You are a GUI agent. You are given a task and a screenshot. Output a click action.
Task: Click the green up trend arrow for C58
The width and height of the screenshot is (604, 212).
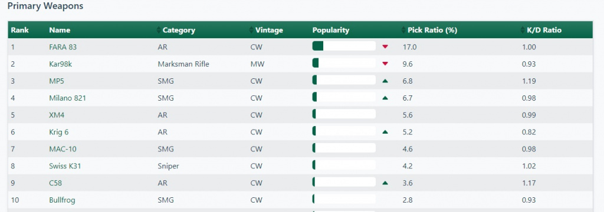click(385, 183)
